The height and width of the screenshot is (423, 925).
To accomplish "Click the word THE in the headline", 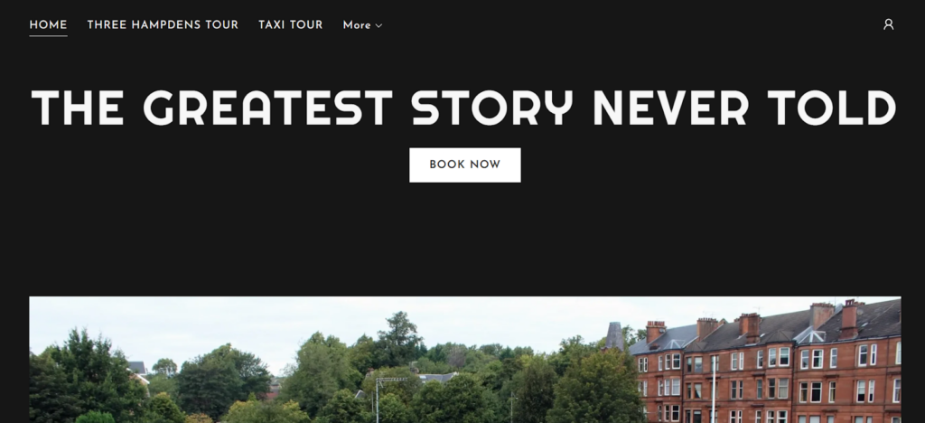I will point(78,108).
